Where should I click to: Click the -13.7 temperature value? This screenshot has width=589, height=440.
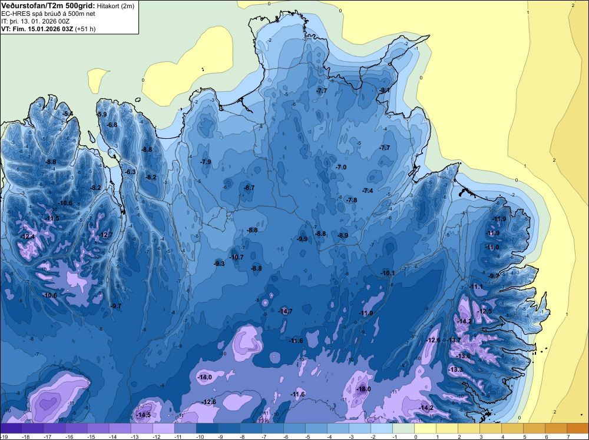(454, 340)
